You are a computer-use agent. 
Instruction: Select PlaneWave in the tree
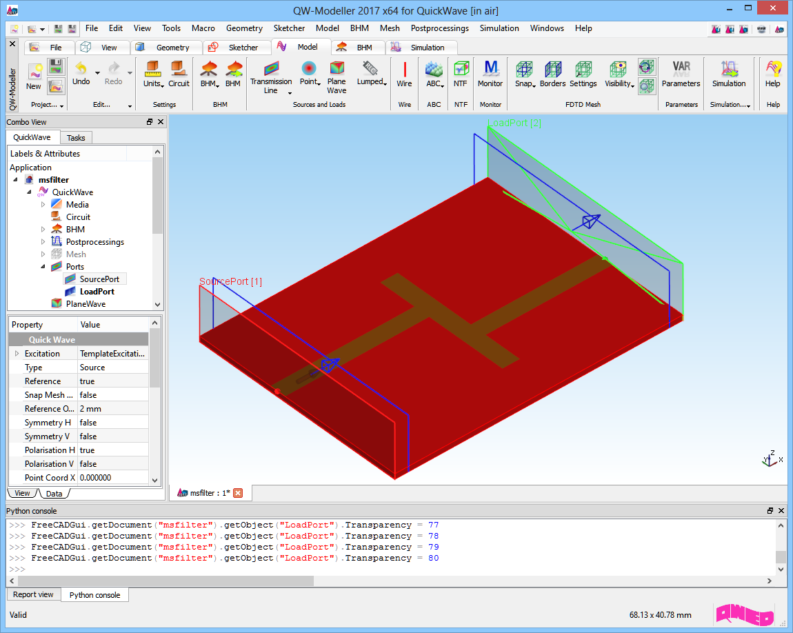tap(79, 304)
